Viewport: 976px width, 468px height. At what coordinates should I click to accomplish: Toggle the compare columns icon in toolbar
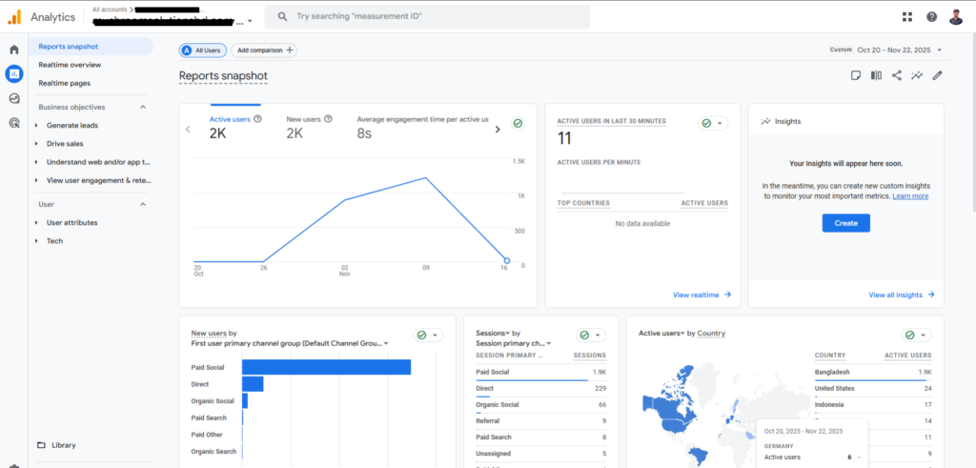(x=875, y=76)
